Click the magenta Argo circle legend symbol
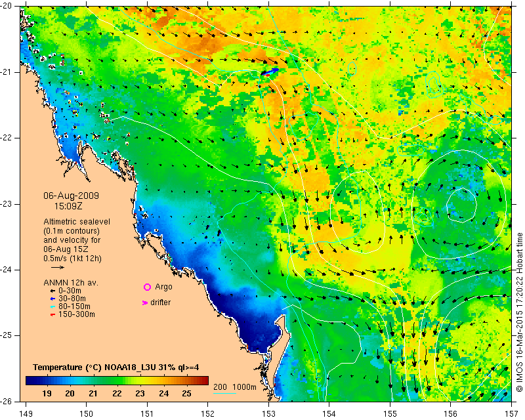Viewport: 525px width, 420px height. pos(147,287)
